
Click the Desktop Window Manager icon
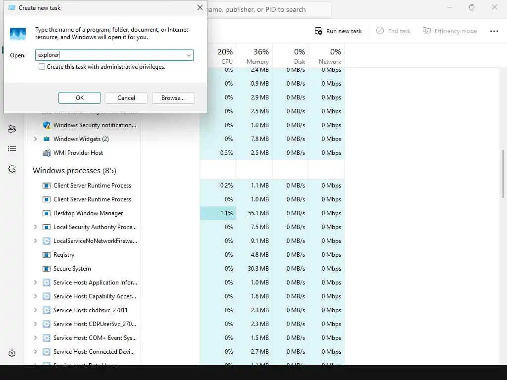point(47,213)
